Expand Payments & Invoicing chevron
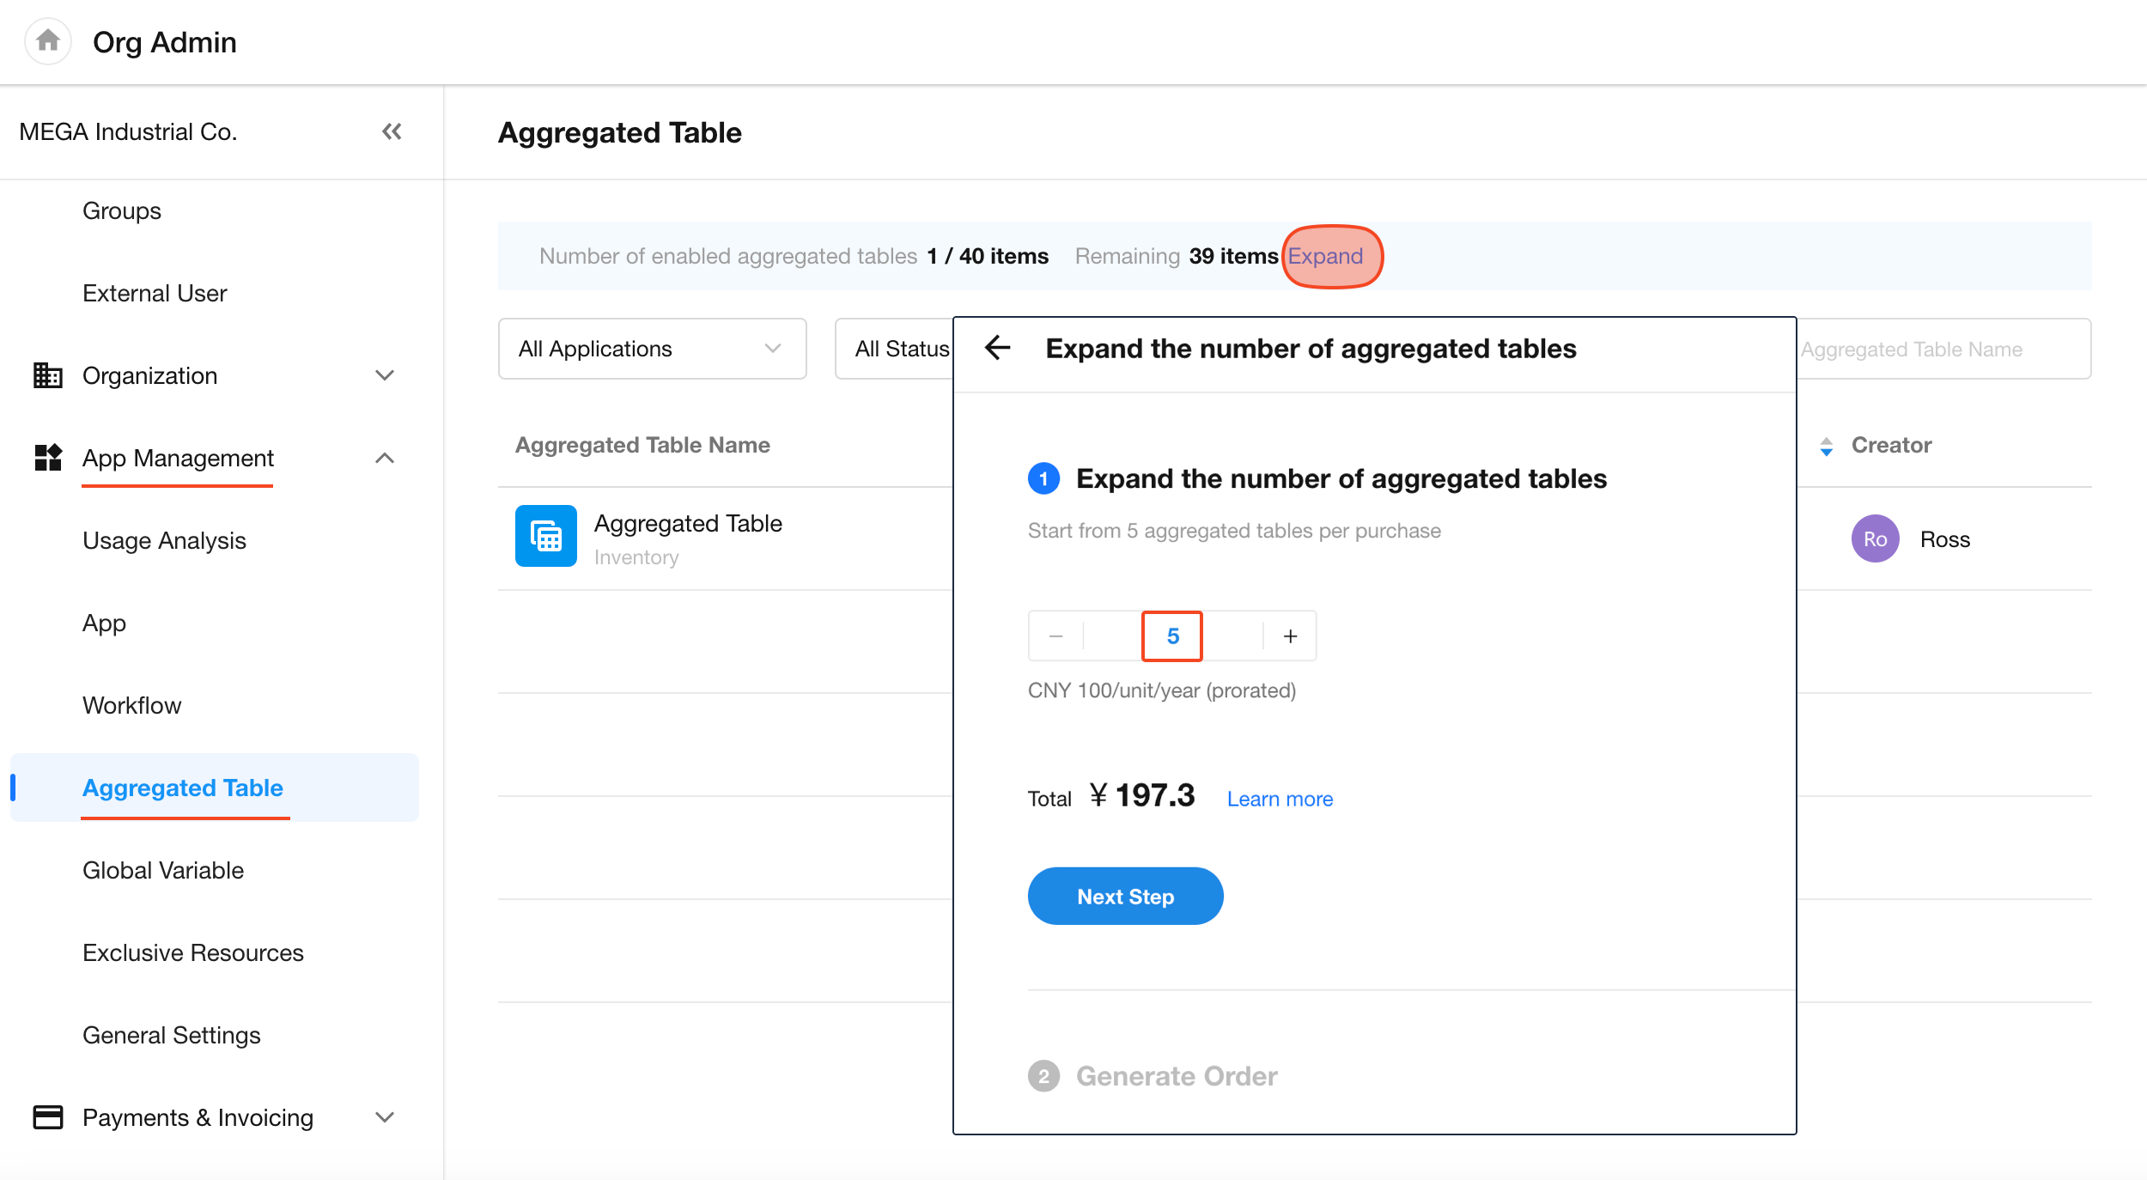The height and width of the screenshot is (1180, 2147). 385,1117
